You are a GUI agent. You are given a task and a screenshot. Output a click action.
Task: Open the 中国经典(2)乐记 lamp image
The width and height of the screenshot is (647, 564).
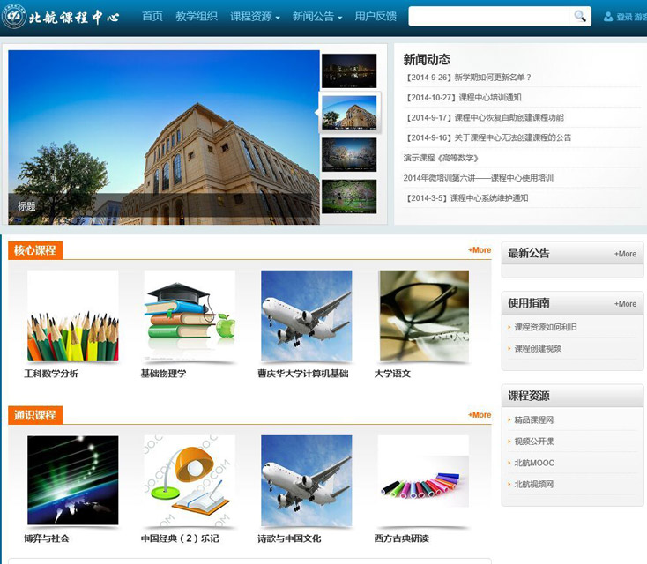point(190,480)
